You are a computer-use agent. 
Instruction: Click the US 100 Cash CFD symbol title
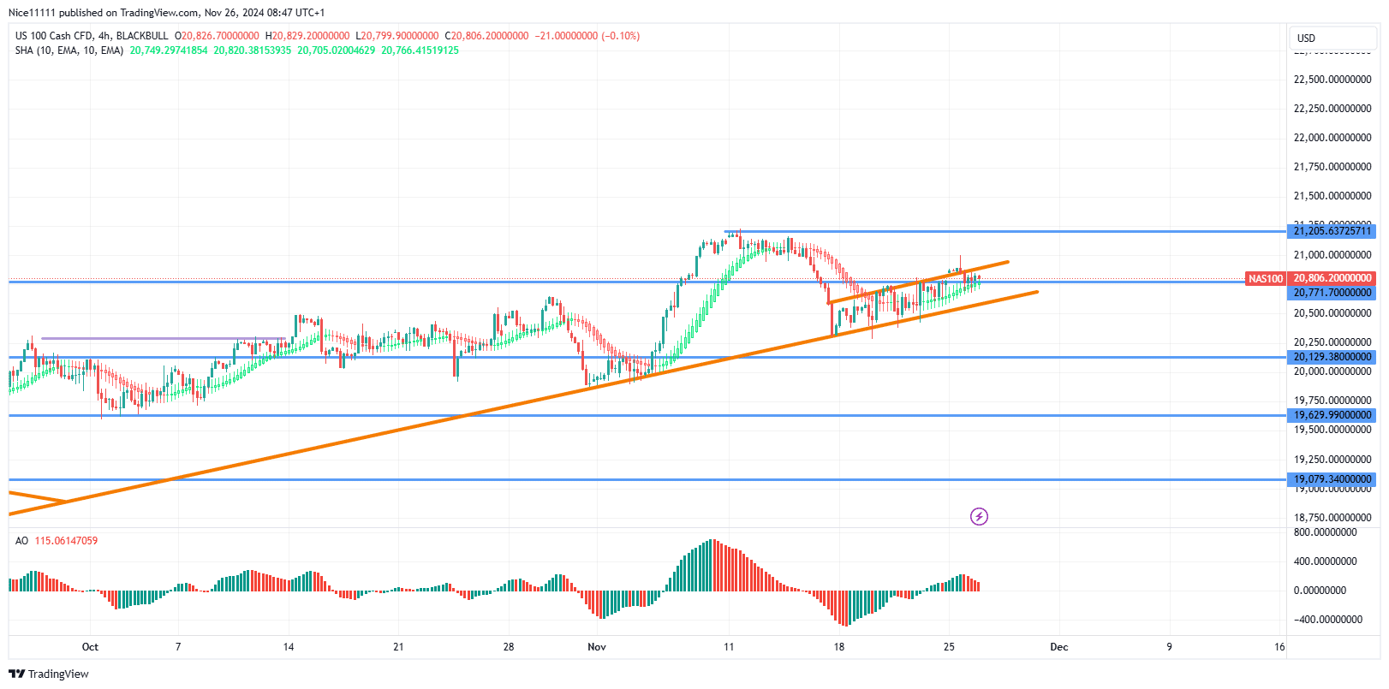coord(92,36)
